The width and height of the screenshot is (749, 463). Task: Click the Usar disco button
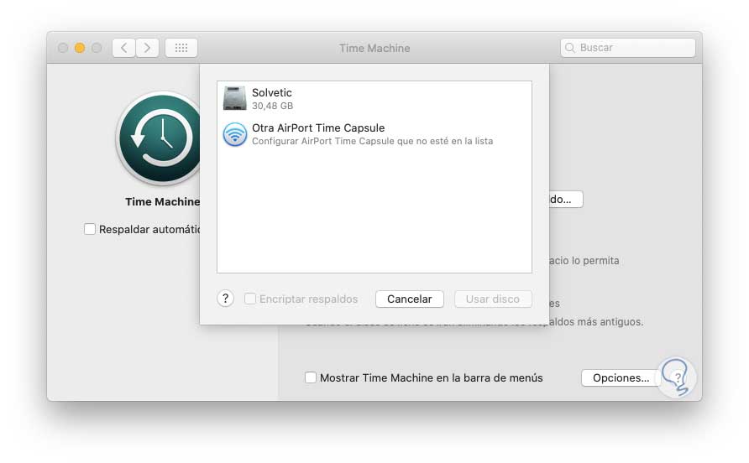point(493,299)
